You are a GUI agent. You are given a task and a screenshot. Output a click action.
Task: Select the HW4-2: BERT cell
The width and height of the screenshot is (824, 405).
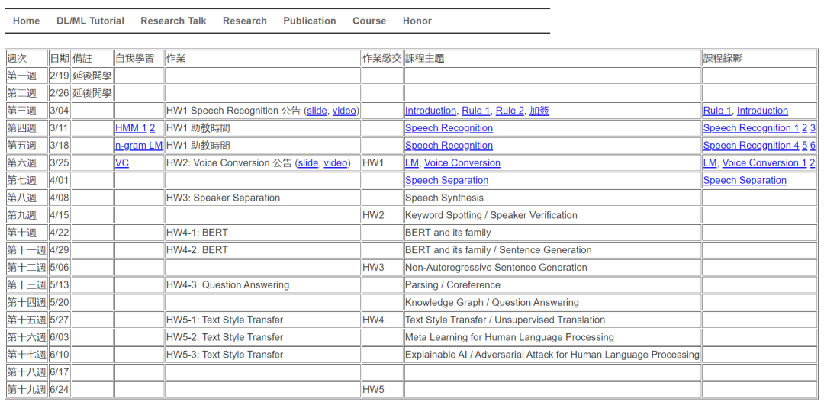pos(262,249)
